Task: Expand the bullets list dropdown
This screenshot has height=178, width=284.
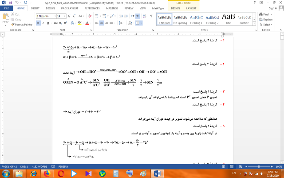Action: (x=100, y=16)
